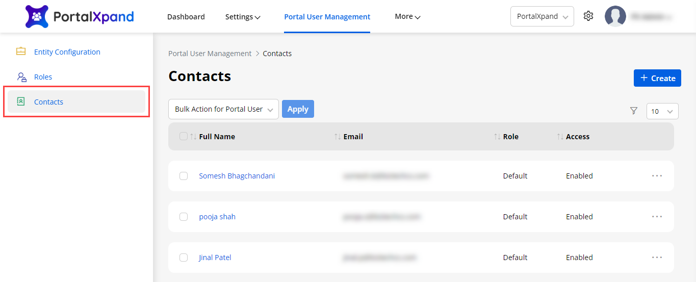
Task: Open the settings gear icon
Action: [588, 16]
